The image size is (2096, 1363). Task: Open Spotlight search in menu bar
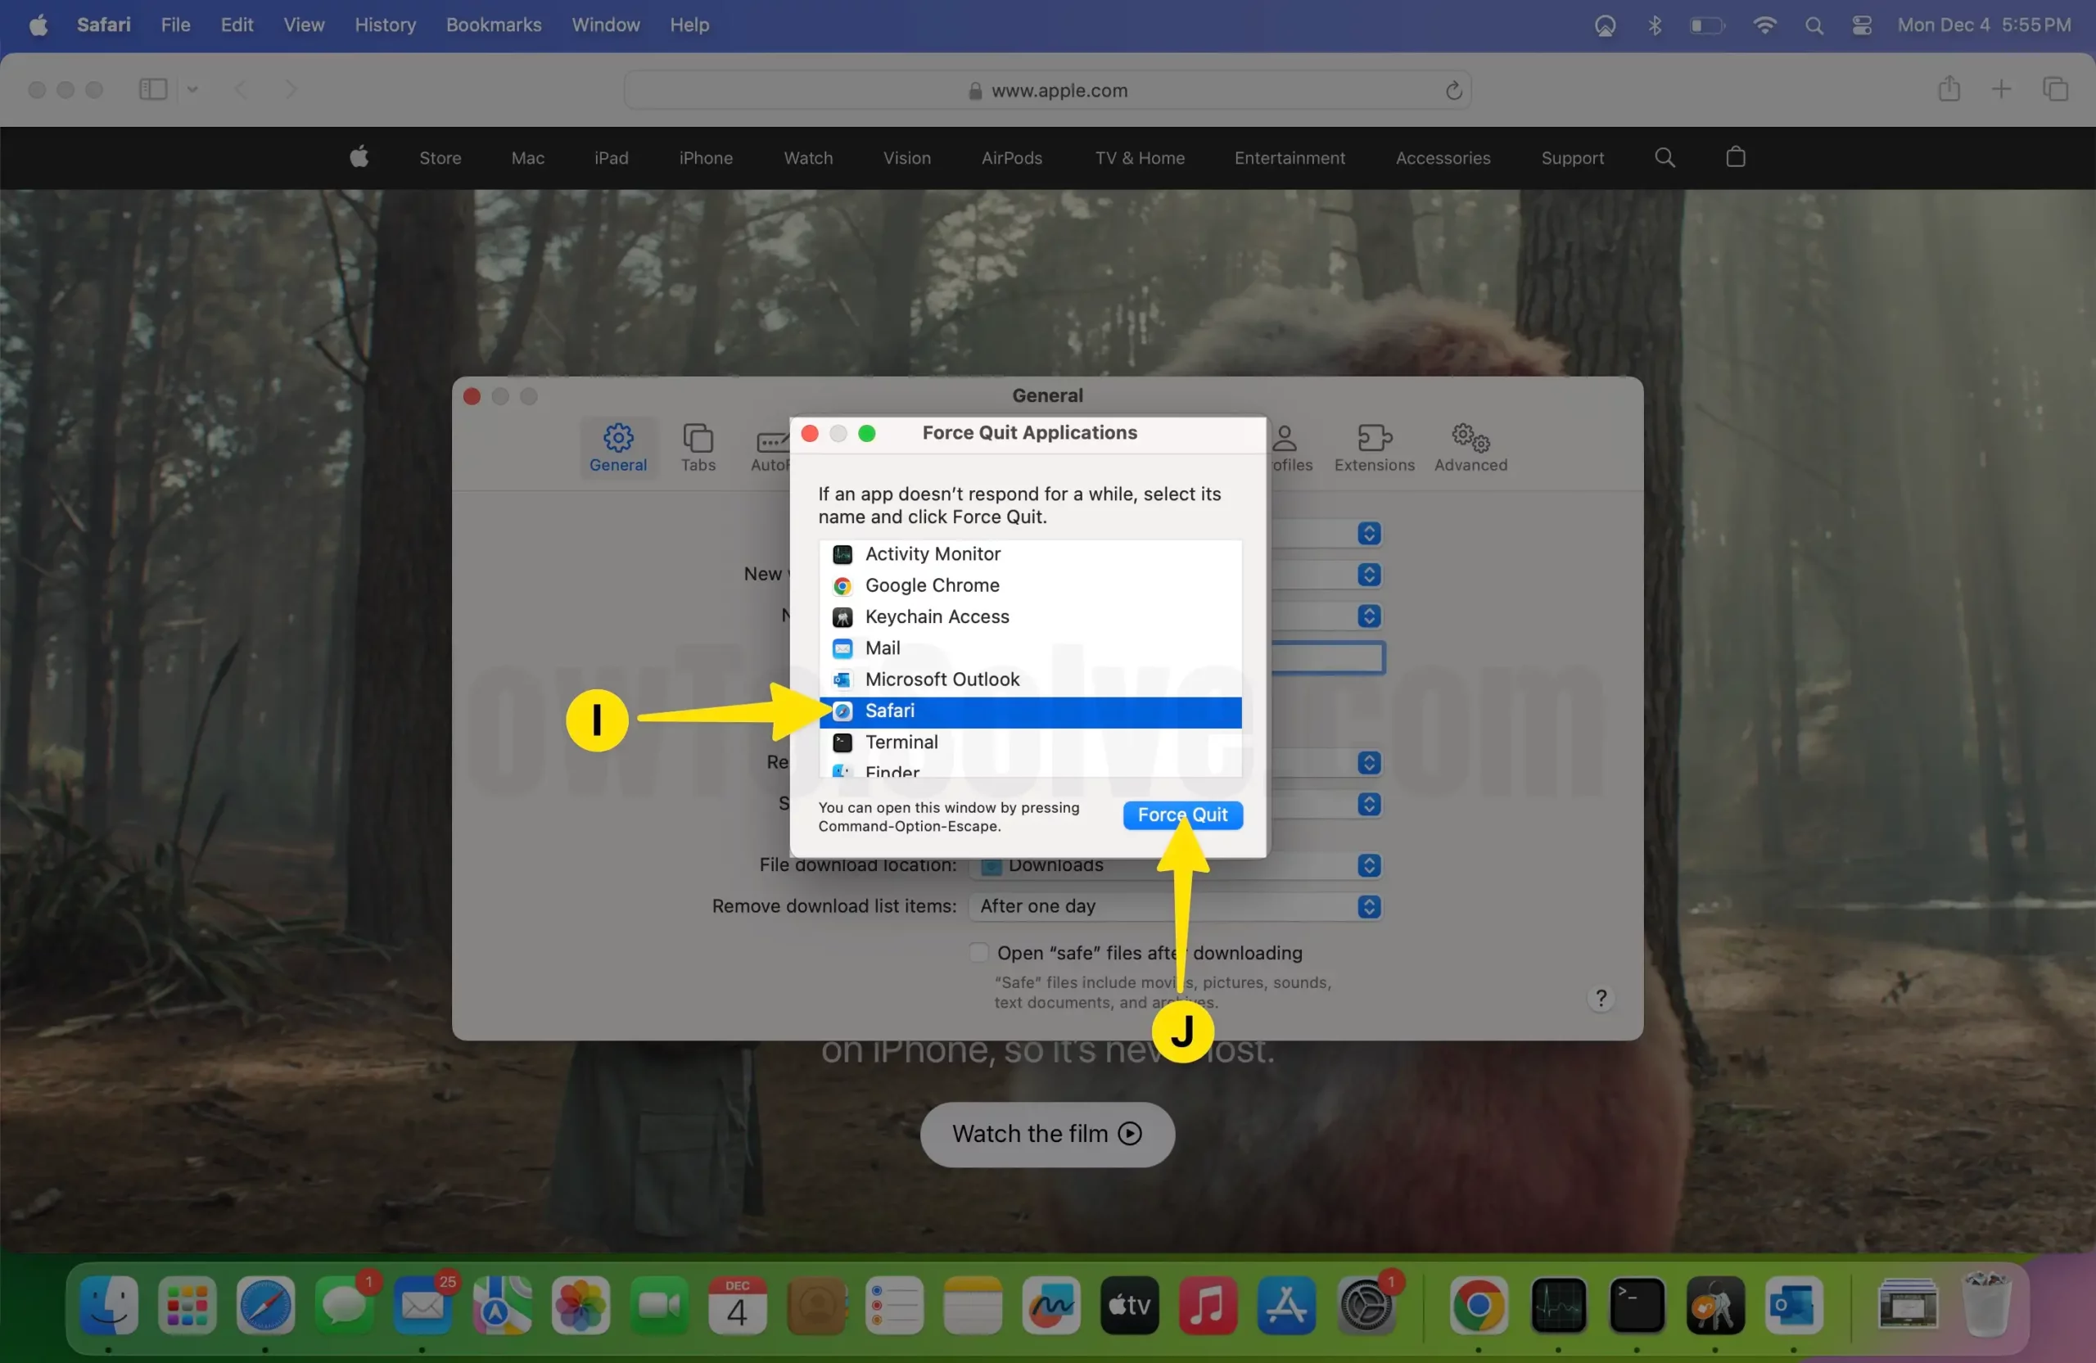coord(1814,25)
